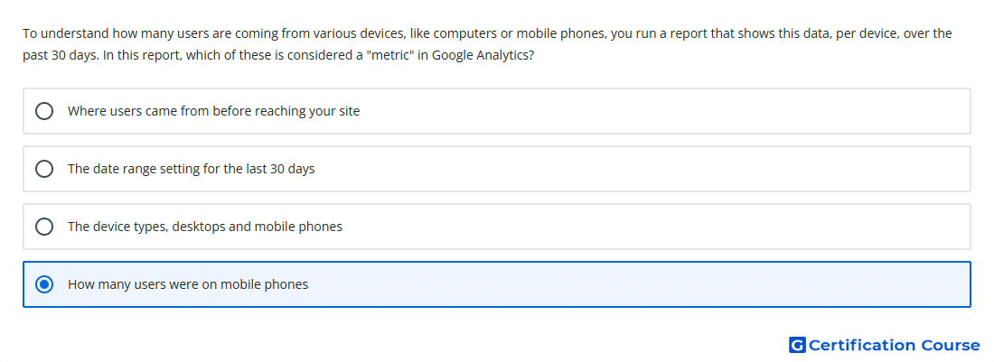Click the selected 'How many users' radio button
The image size is (994, 362).
[x=44, y=284]
